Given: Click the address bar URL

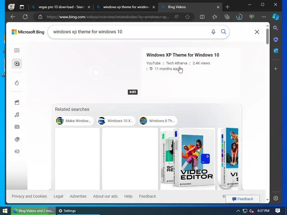Looking at the screenshot, I should click(108, 17).
